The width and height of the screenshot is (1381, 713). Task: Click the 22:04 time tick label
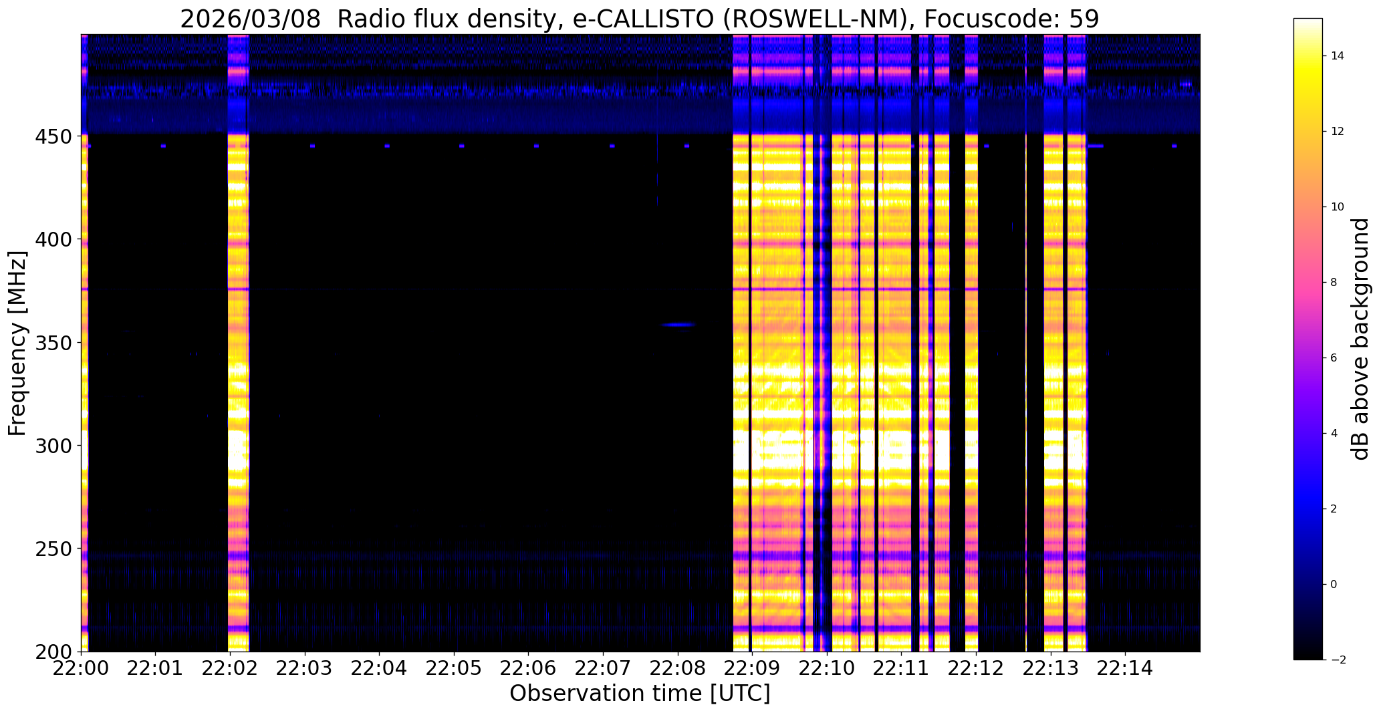pos(380,667)
